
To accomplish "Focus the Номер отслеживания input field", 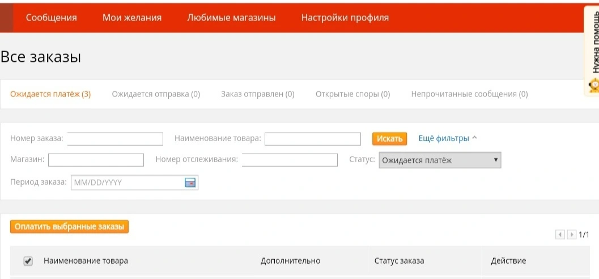I will (290, 160).
